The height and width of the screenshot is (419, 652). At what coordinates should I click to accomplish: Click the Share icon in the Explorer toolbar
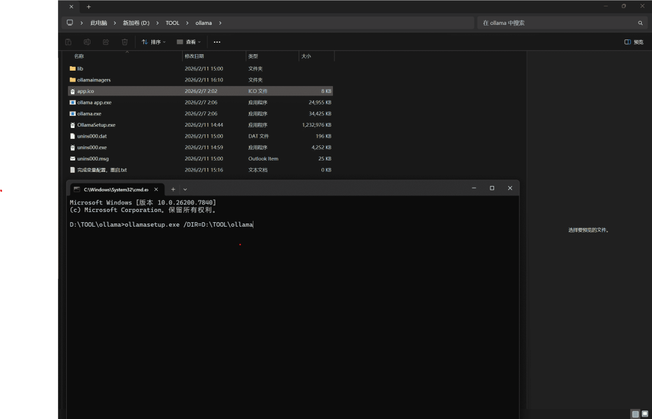(x=106, y=42)
